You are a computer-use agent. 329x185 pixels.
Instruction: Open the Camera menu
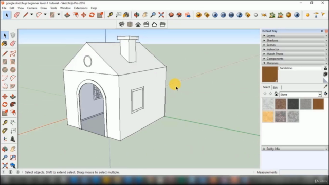click(32, 8)
